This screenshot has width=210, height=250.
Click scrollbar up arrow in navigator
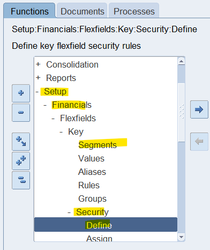pos(181,61)
